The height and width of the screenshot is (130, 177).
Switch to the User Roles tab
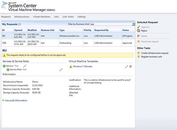(68, 17)
